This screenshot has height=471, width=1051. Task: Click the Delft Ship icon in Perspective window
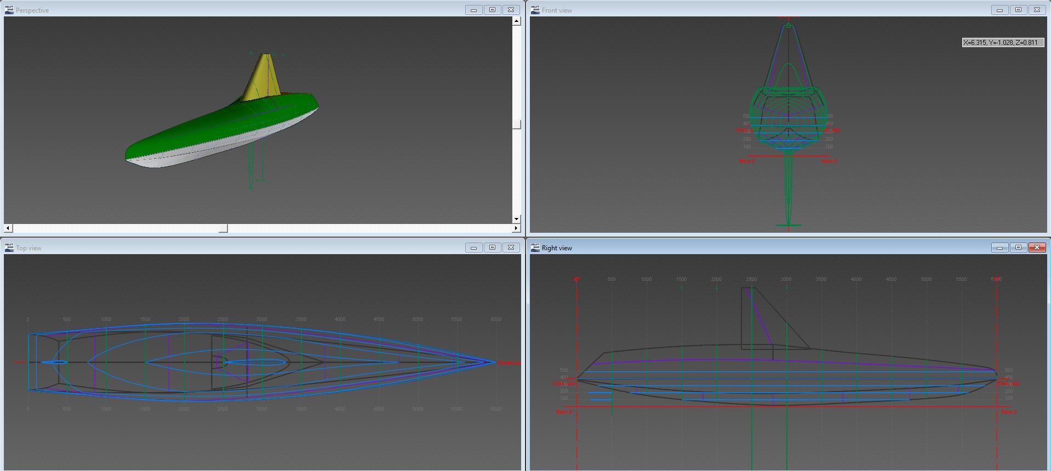tap(9, 10)
